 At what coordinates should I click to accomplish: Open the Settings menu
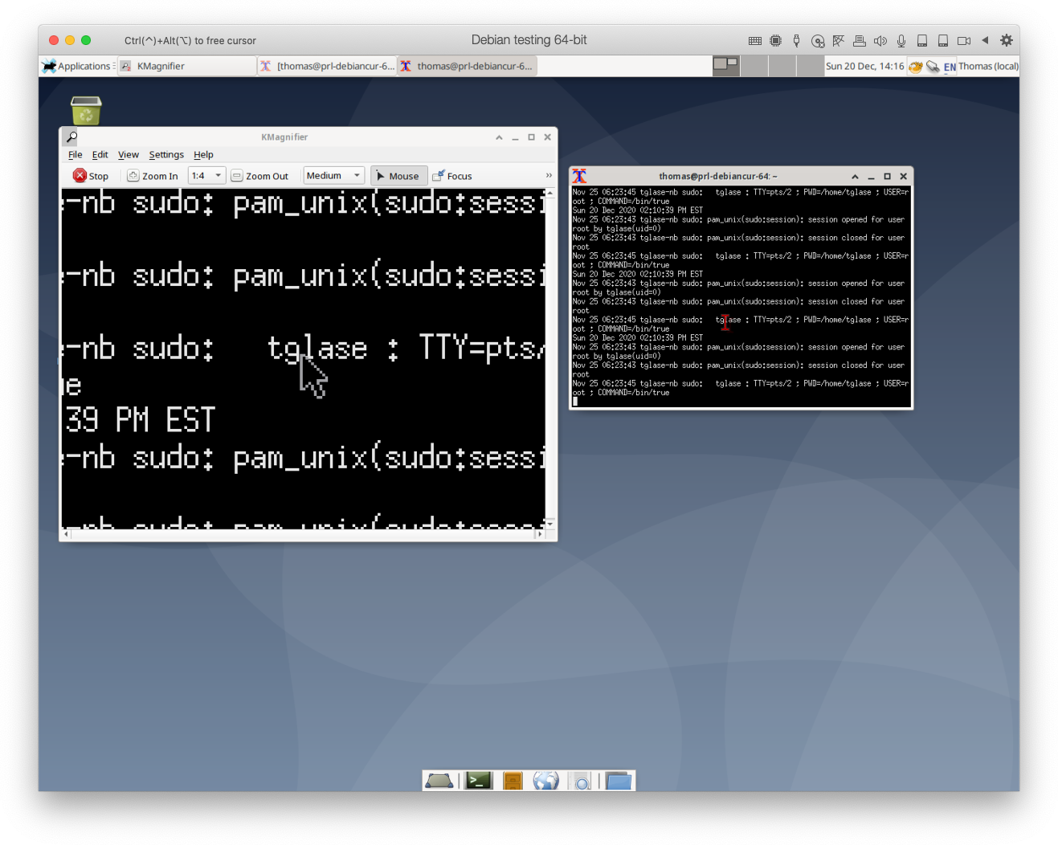pyautogui.click(x=166, y=154)
